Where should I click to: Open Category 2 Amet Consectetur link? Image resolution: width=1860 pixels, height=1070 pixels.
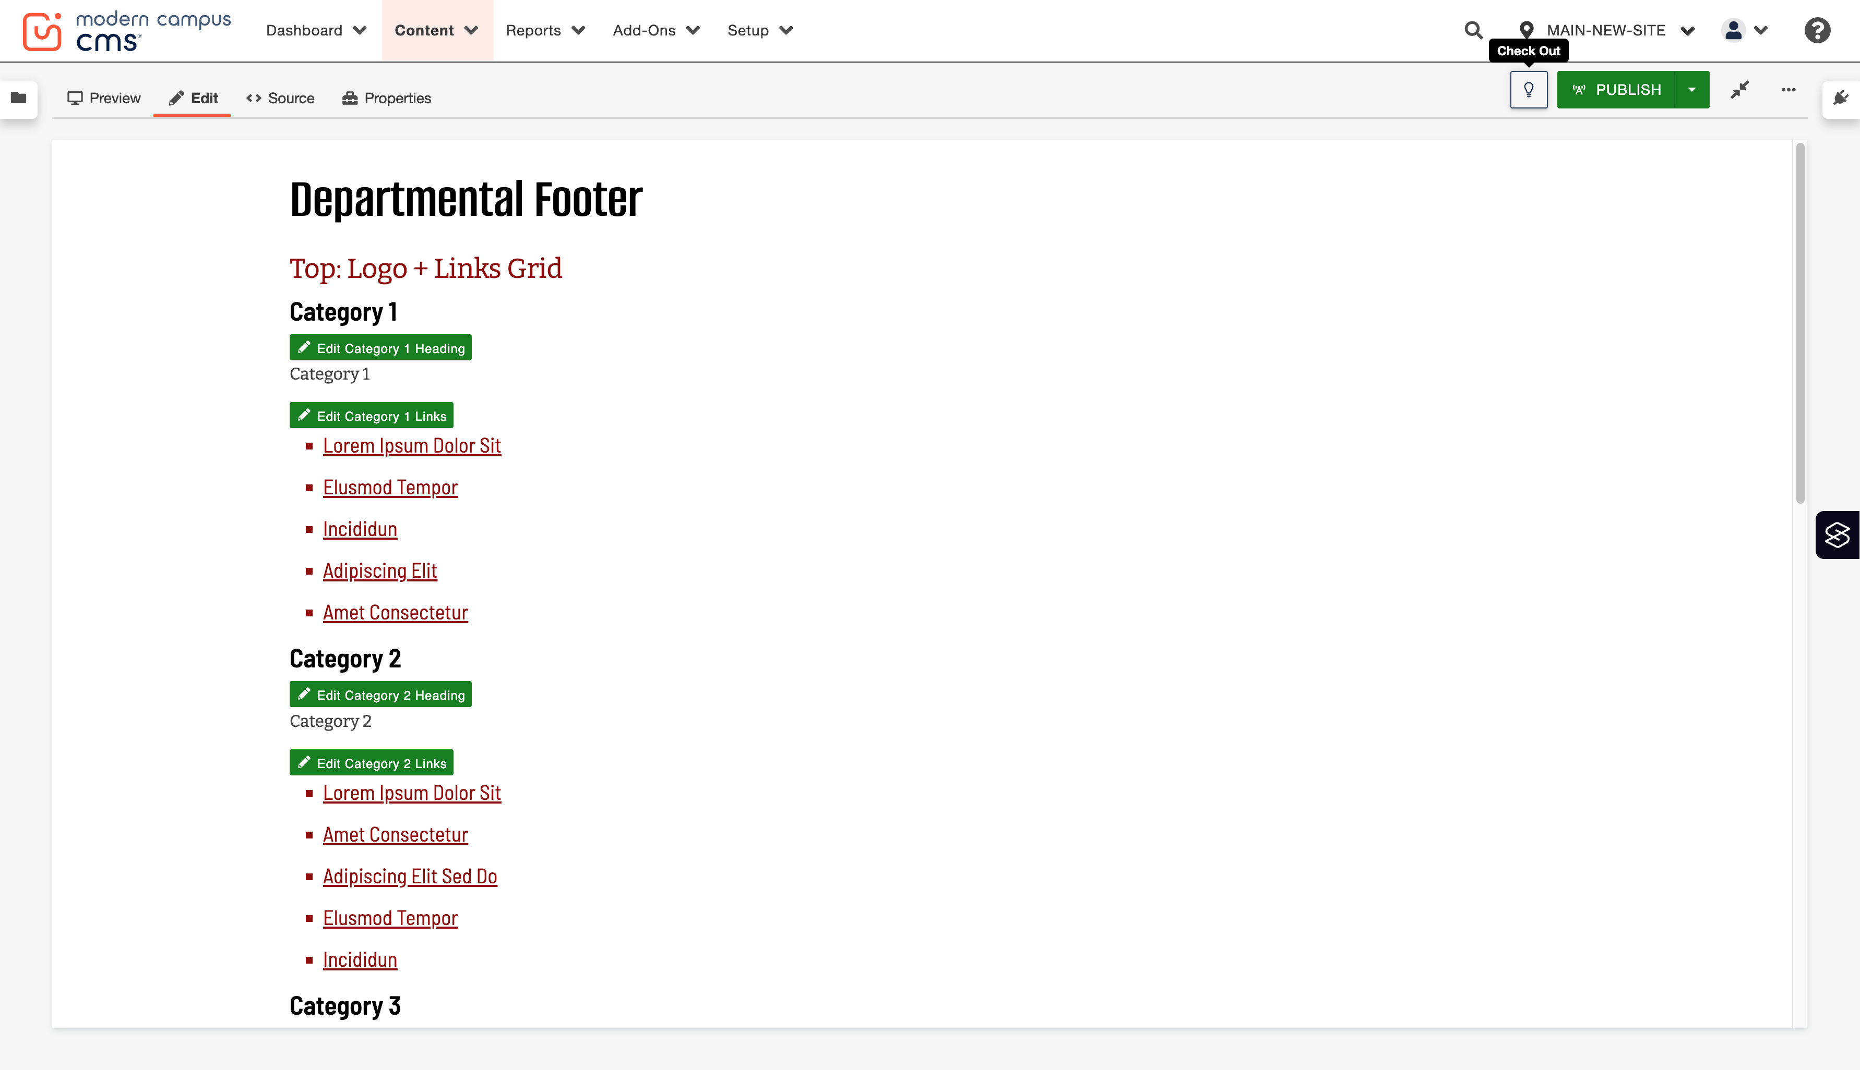[395, 835]
